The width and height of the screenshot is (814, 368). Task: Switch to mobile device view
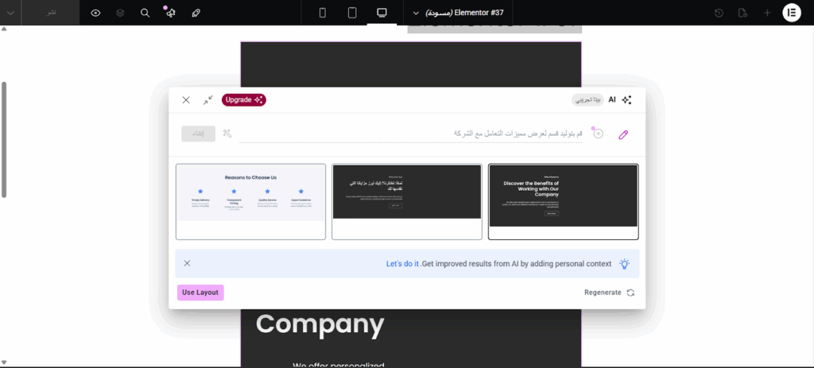[323, 13]
